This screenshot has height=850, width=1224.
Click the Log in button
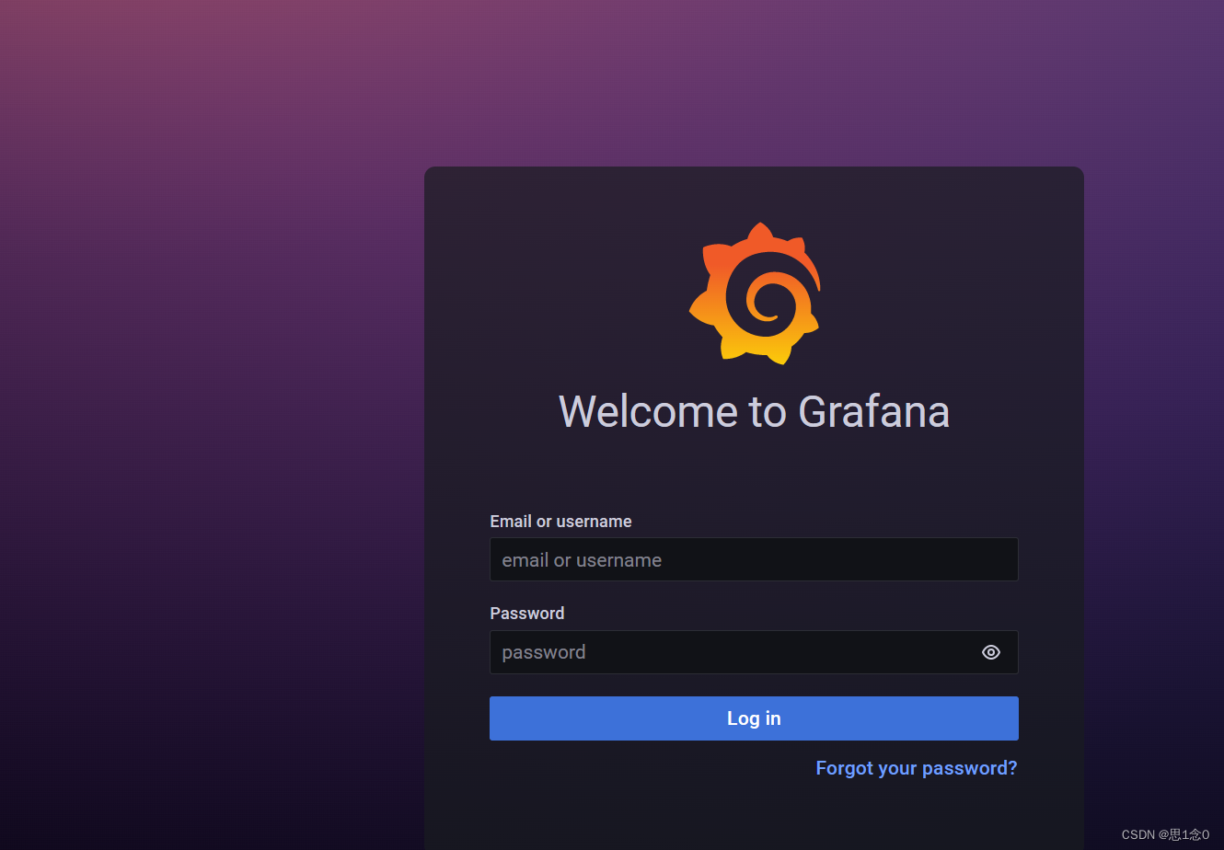click(754, 718)
